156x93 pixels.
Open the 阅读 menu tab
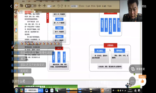point(23,1)
